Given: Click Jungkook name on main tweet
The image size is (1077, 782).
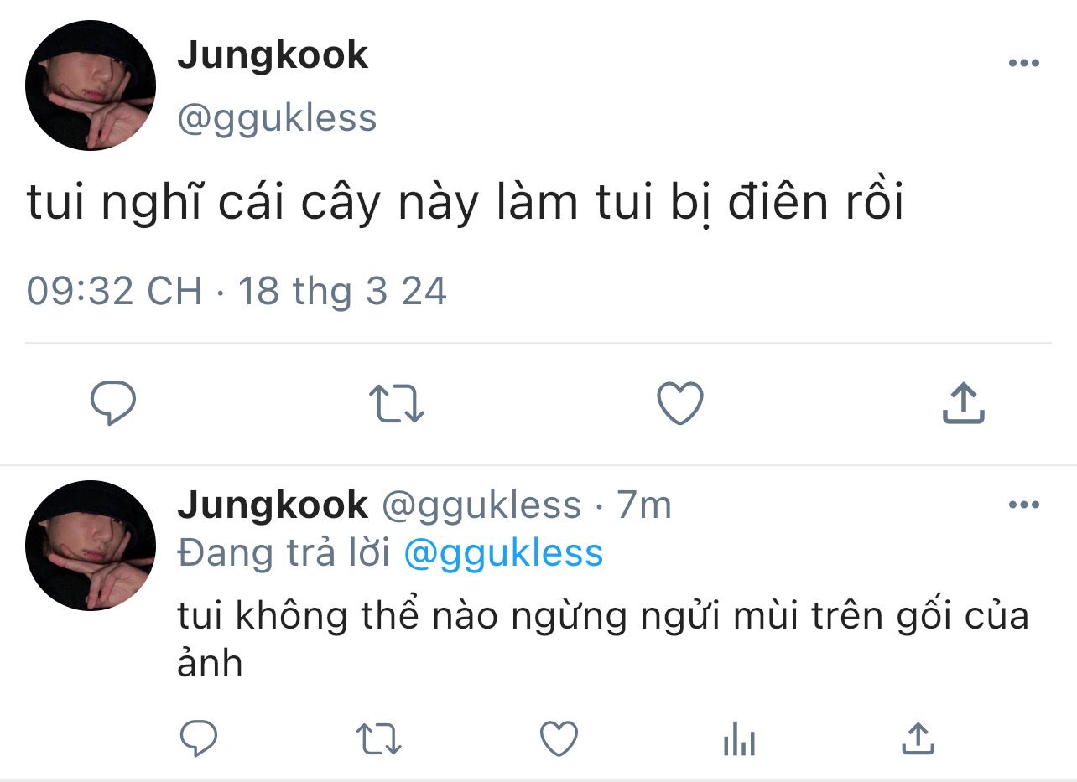Looking at the screenshot, I should [273, 55].
